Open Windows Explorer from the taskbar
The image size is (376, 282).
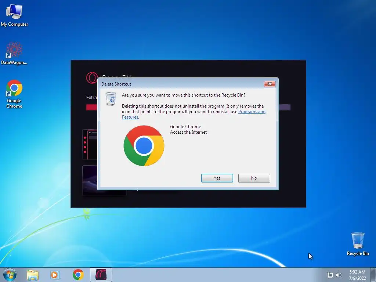[33, 275]
